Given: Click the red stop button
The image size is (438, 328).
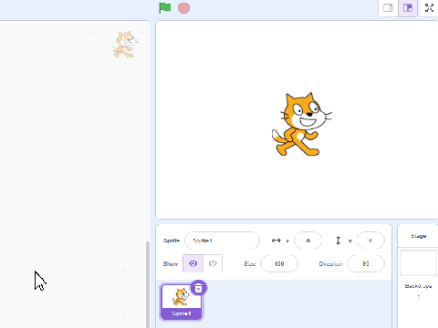Looking at the screenshot, I should [183, 8].
